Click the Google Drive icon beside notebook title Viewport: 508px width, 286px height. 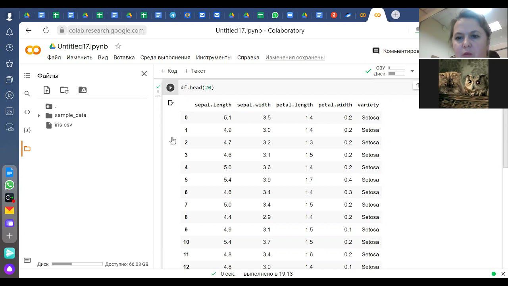point(52,46)
